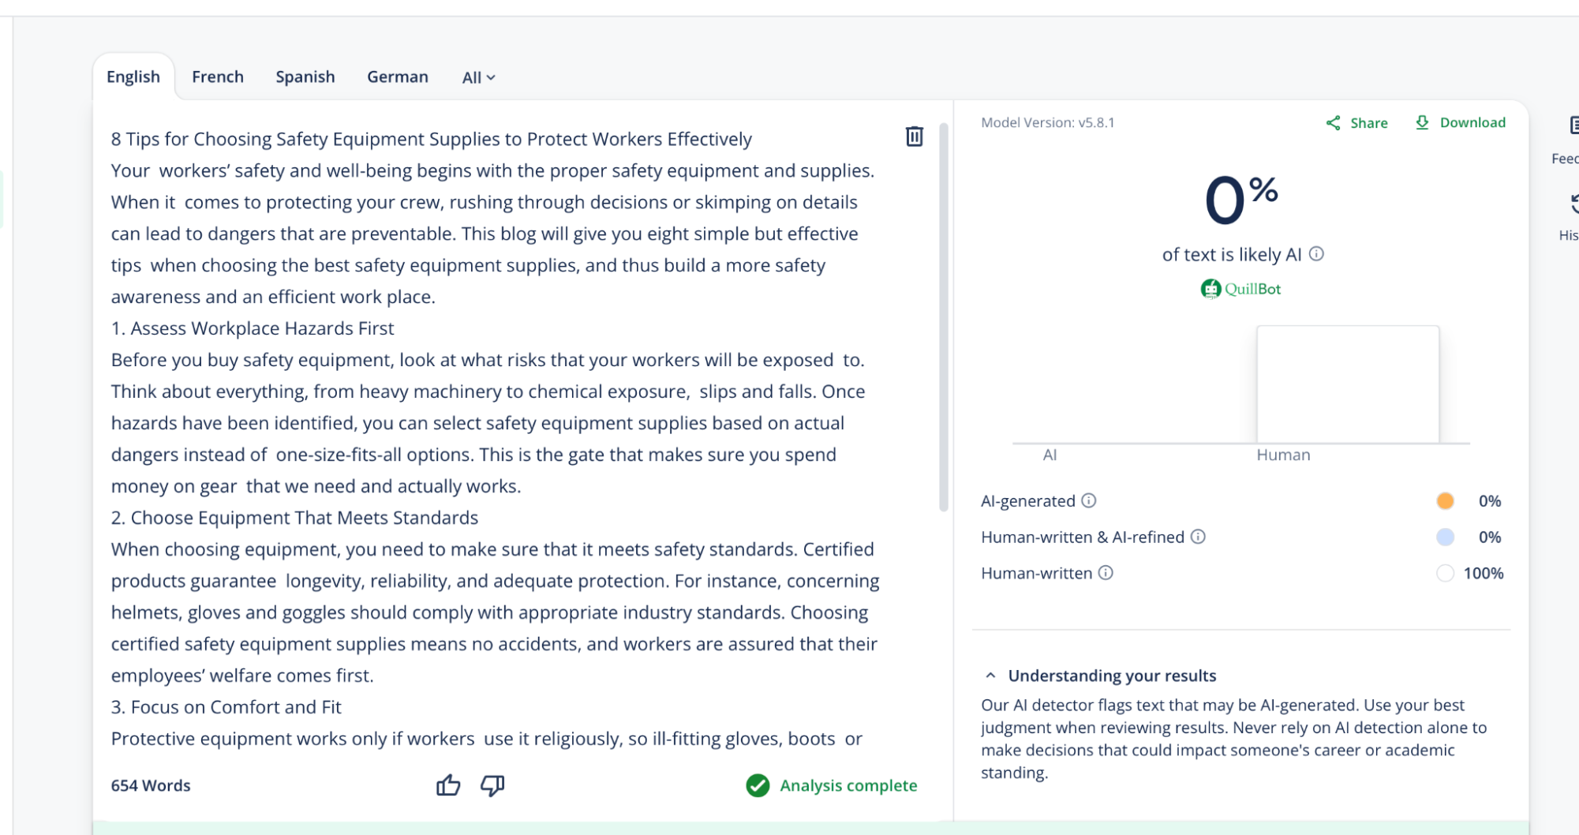
Task: Click the Share button
Action: [x=1356, y=123]
